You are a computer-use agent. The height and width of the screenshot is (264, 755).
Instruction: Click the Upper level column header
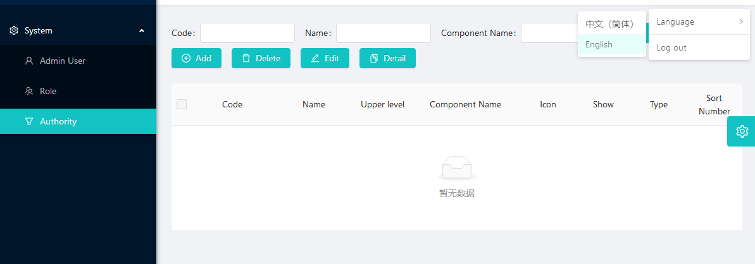click(382, 104)
